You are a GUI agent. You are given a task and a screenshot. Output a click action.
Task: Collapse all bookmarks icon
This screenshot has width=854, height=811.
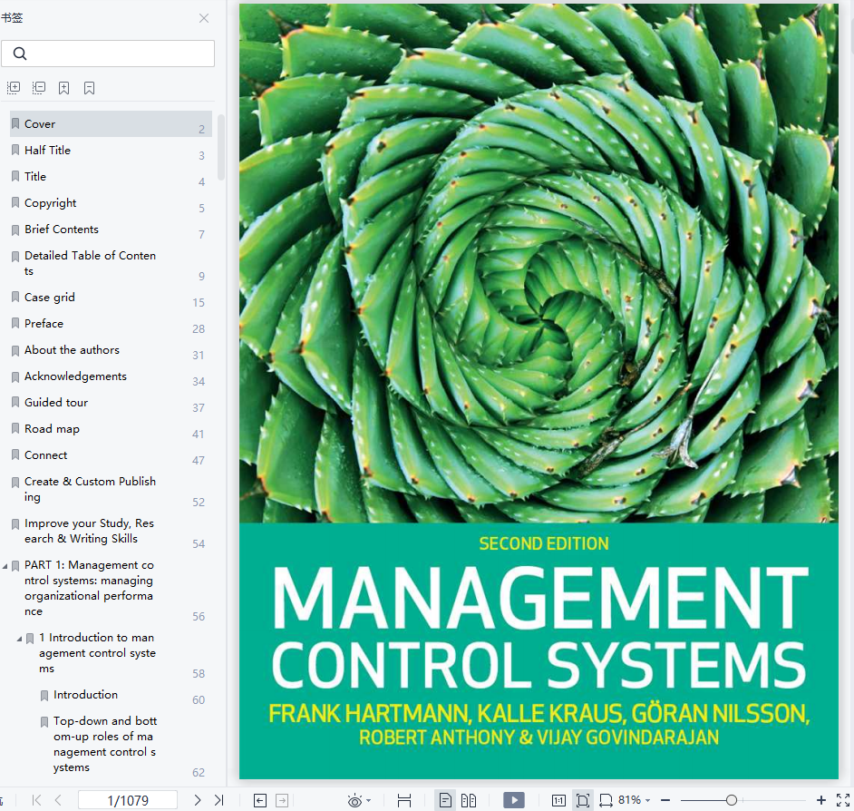39,88
